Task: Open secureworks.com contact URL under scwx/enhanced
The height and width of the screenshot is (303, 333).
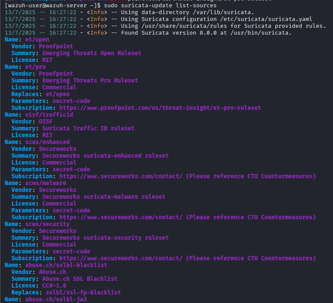Action: (x=121, y=176)
